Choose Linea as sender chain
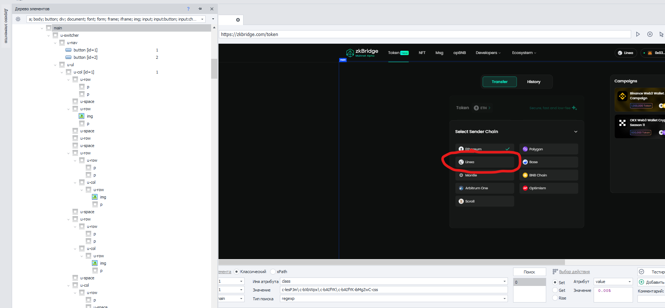 point(485,162)
